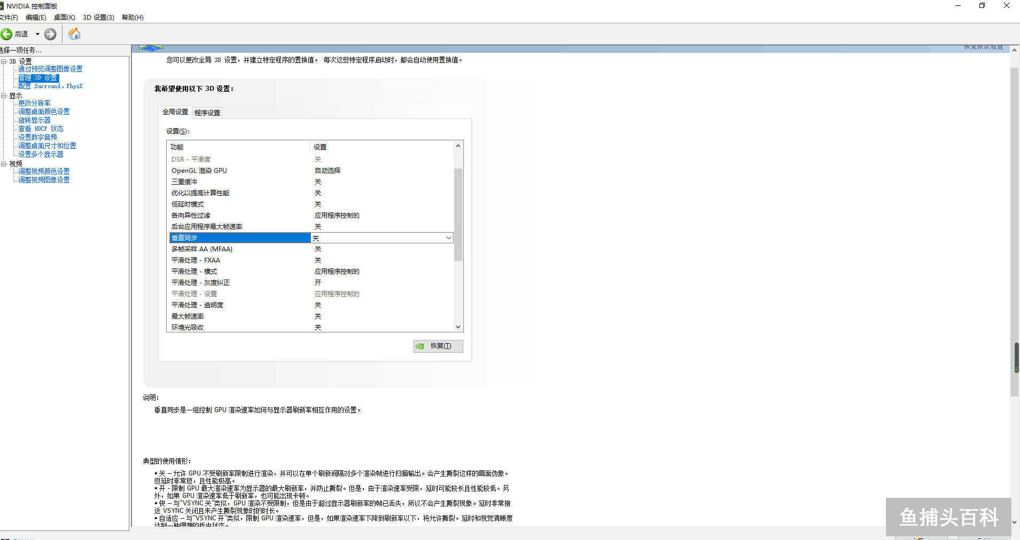
Task: Select the 平滑处理 - 灰度纠正 row
Action: pos(311,283)
